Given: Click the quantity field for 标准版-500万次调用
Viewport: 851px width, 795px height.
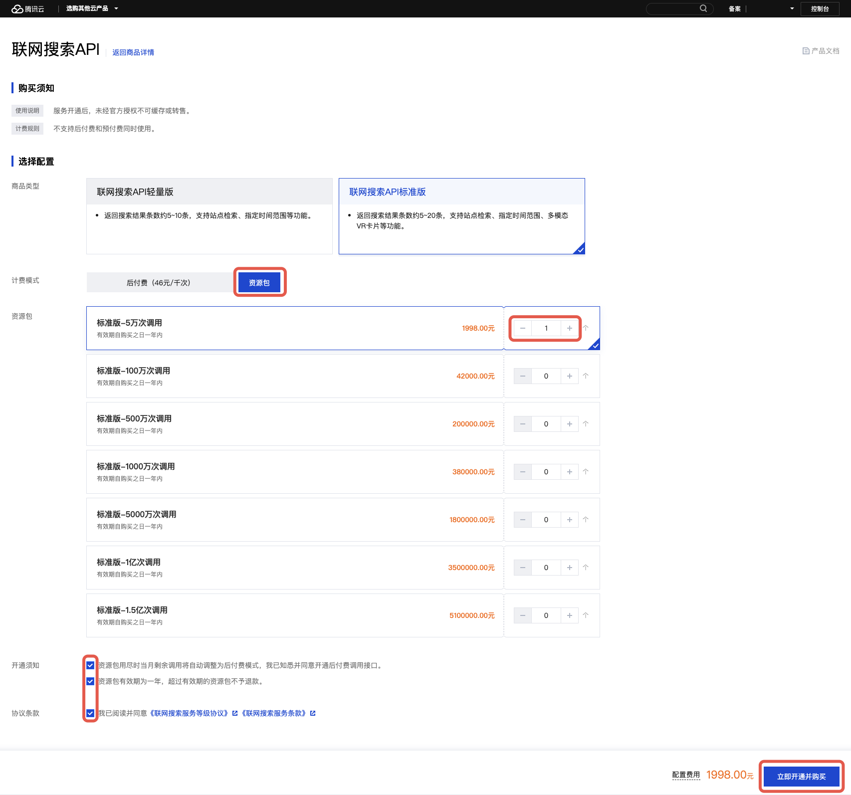Looking at the screenshot, I should click(546, 424).
